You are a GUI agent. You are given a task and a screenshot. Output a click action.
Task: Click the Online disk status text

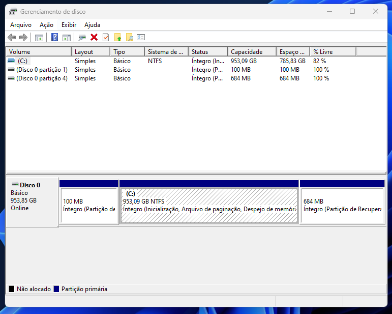19,208
